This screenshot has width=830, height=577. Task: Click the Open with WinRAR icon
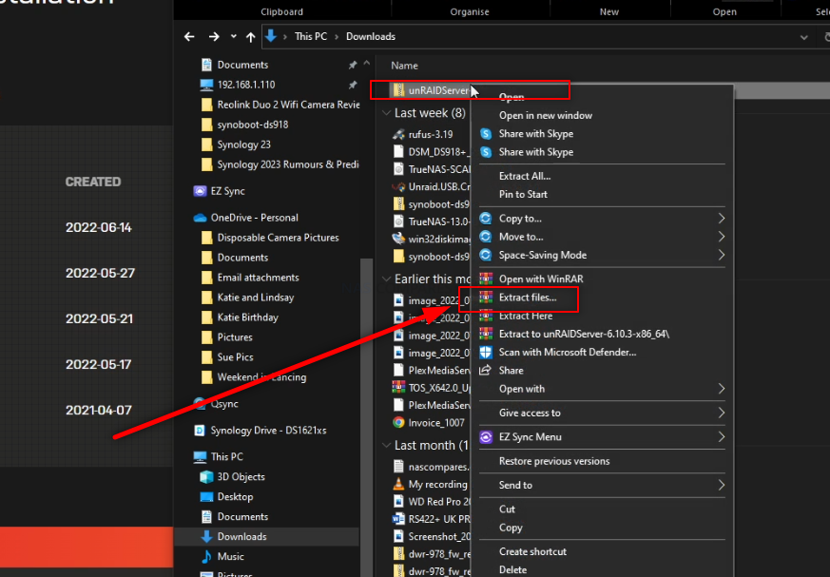486,279
